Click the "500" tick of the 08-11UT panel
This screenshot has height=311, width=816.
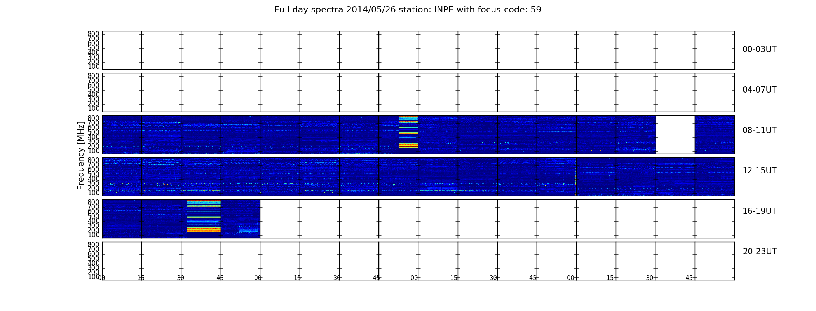click(x=93, y=132)
